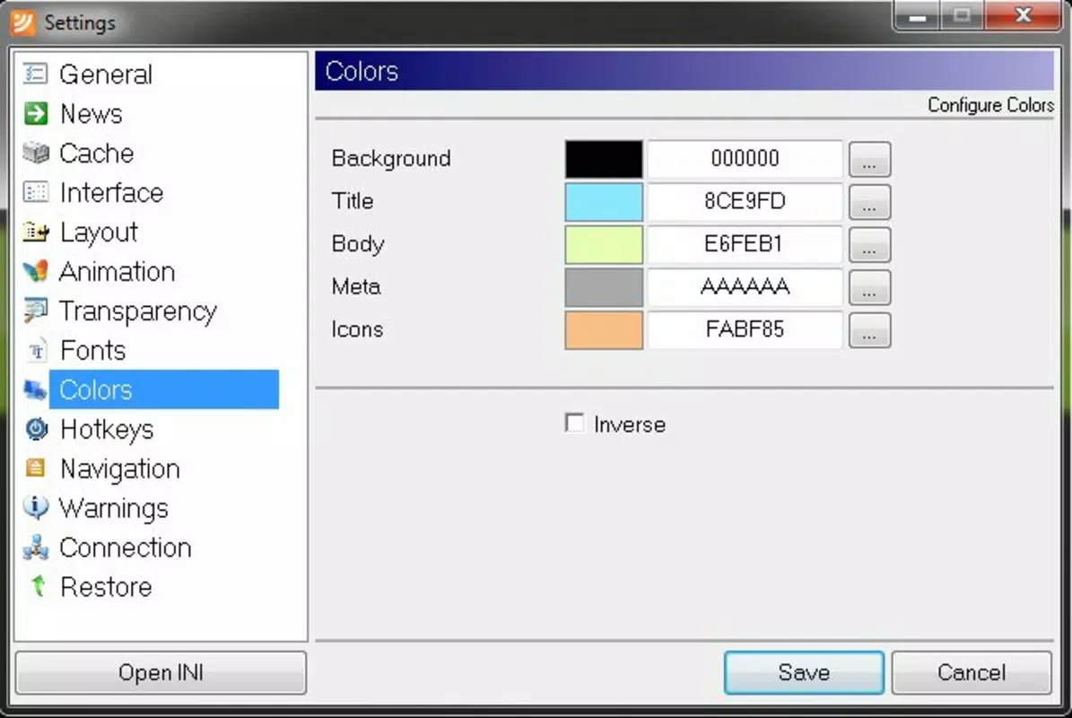The image size is (1072, 718).
Task: Click the Save button
Action: 804,672
